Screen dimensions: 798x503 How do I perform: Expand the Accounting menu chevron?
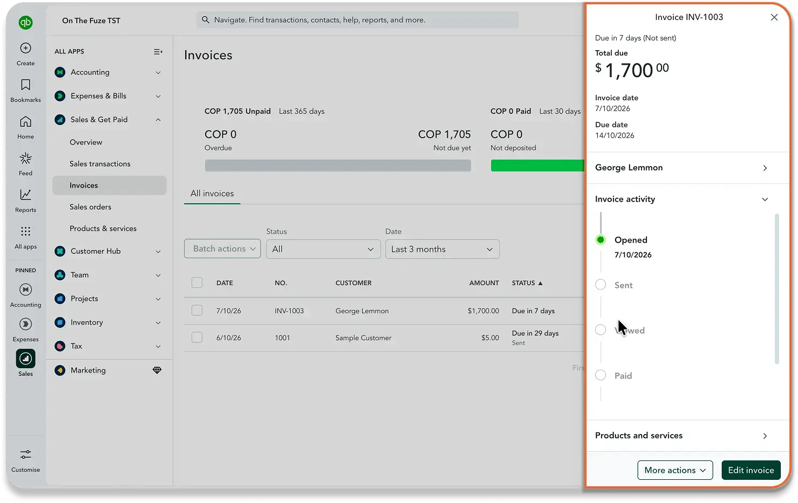click(158, 73)
